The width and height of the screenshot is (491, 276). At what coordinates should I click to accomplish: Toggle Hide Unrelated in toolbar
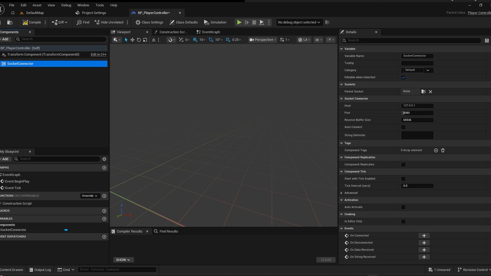[109, 22]
